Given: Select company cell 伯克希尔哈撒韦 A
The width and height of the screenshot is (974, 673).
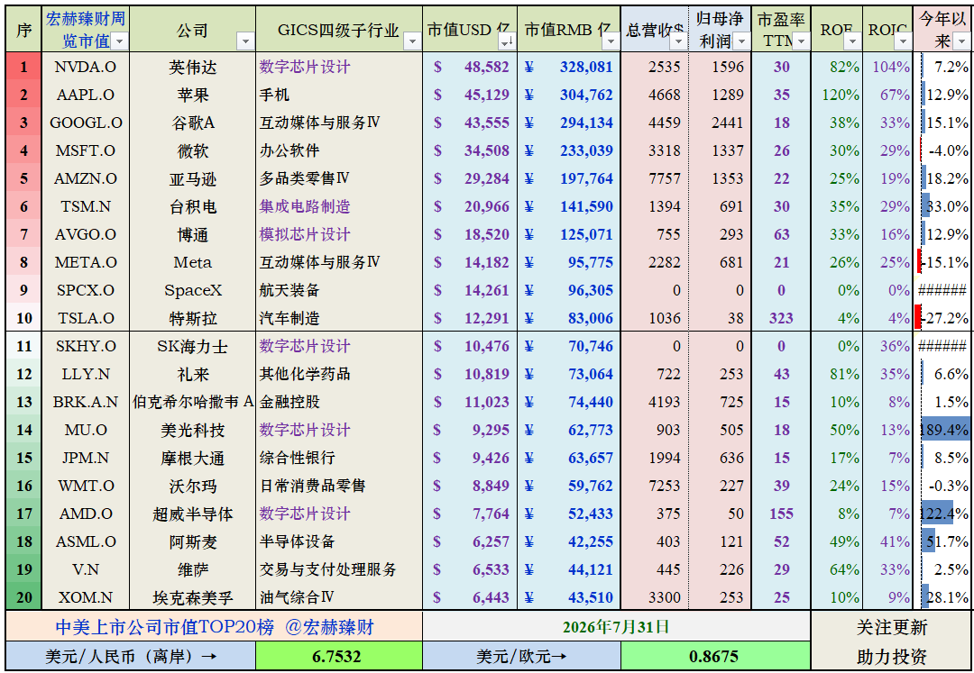Looking at the screenshot, I should (193, 402).
